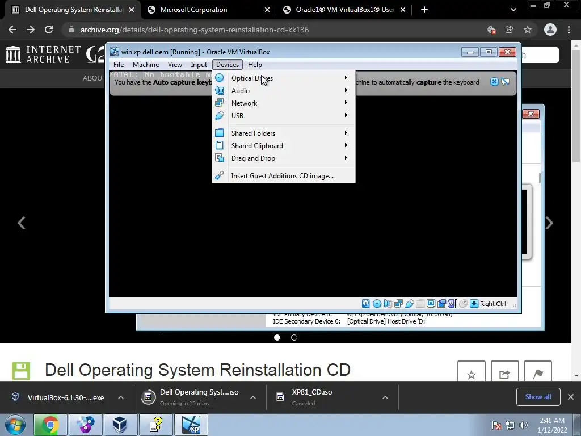Expand the USB submenu arrow

click(x=346, y=115)
